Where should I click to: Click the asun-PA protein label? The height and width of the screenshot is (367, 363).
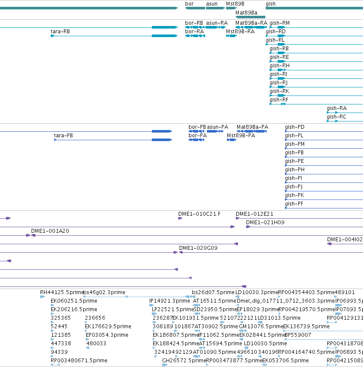(x=218, y=127)
